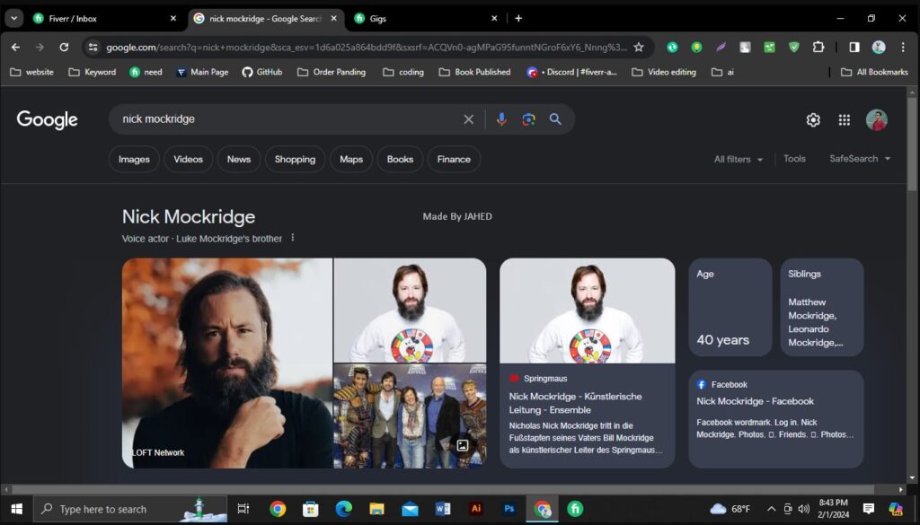Filter results by Images

pos(134,160)
